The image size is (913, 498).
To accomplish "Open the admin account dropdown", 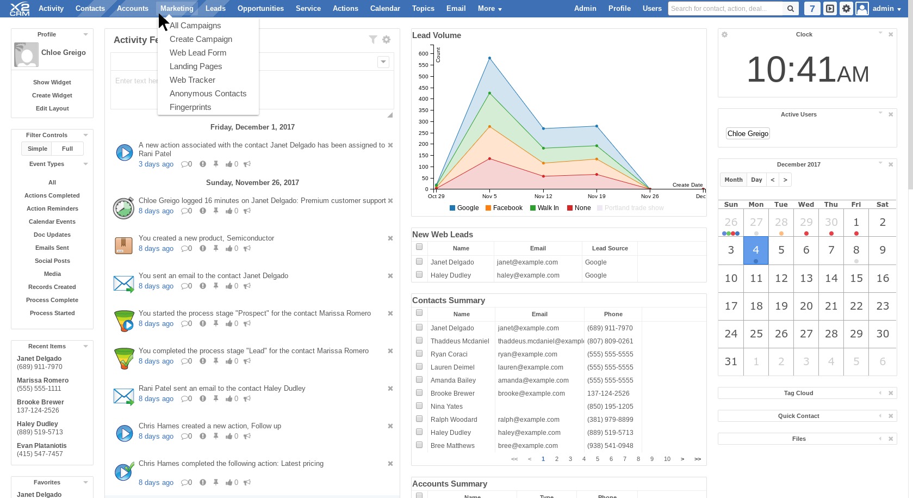I will click(x=884, y=8).
